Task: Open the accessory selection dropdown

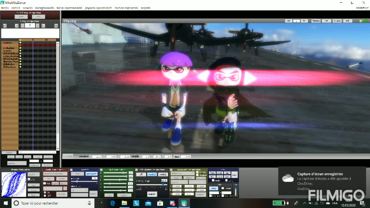Action: (182, 174)
